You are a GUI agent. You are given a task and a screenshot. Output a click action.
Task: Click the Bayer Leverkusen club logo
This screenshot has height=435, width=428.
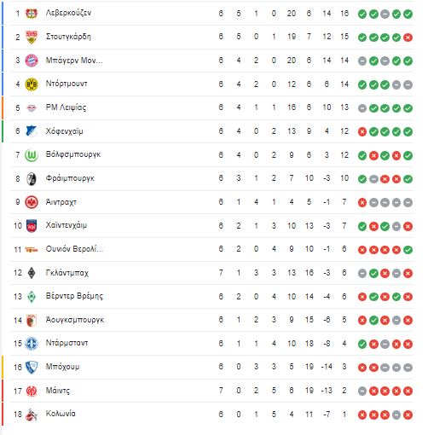tap(32, 13)
